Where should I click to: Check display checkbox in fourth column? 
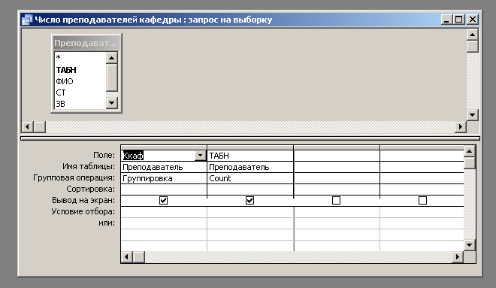[422, 200]
